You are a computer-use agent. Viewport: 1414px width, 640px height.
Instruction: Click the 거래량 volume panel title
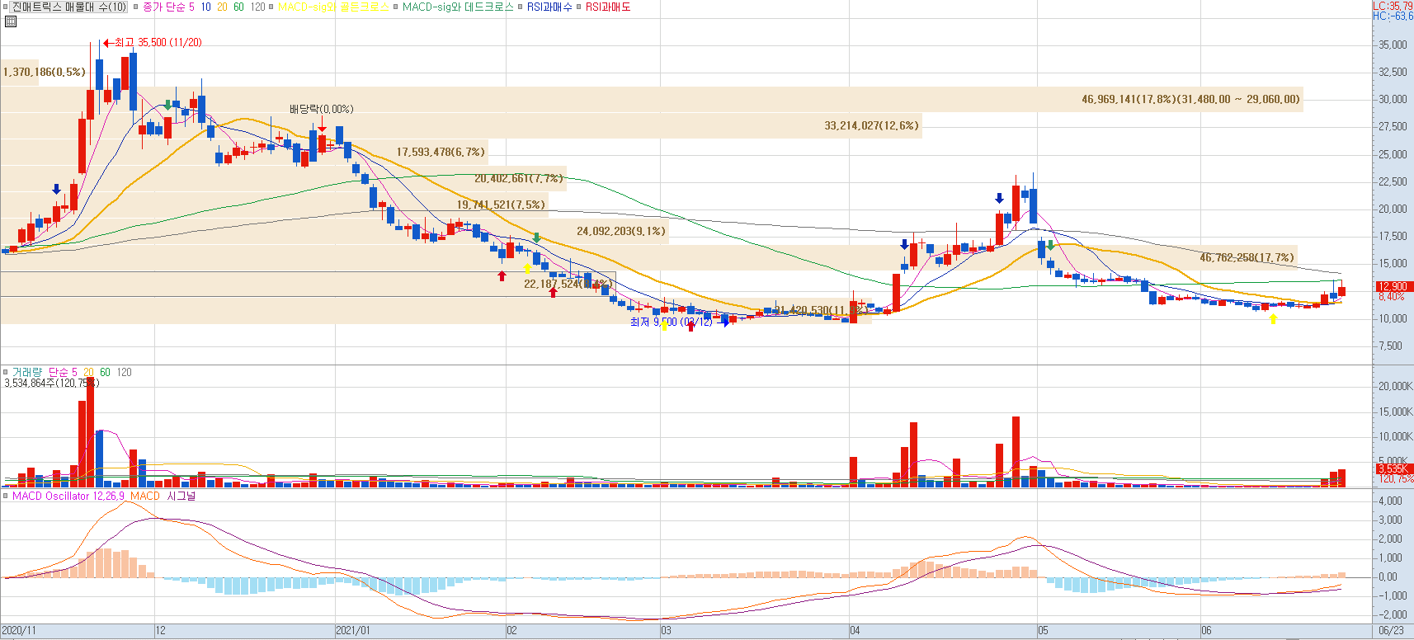(x=26, y=372)
